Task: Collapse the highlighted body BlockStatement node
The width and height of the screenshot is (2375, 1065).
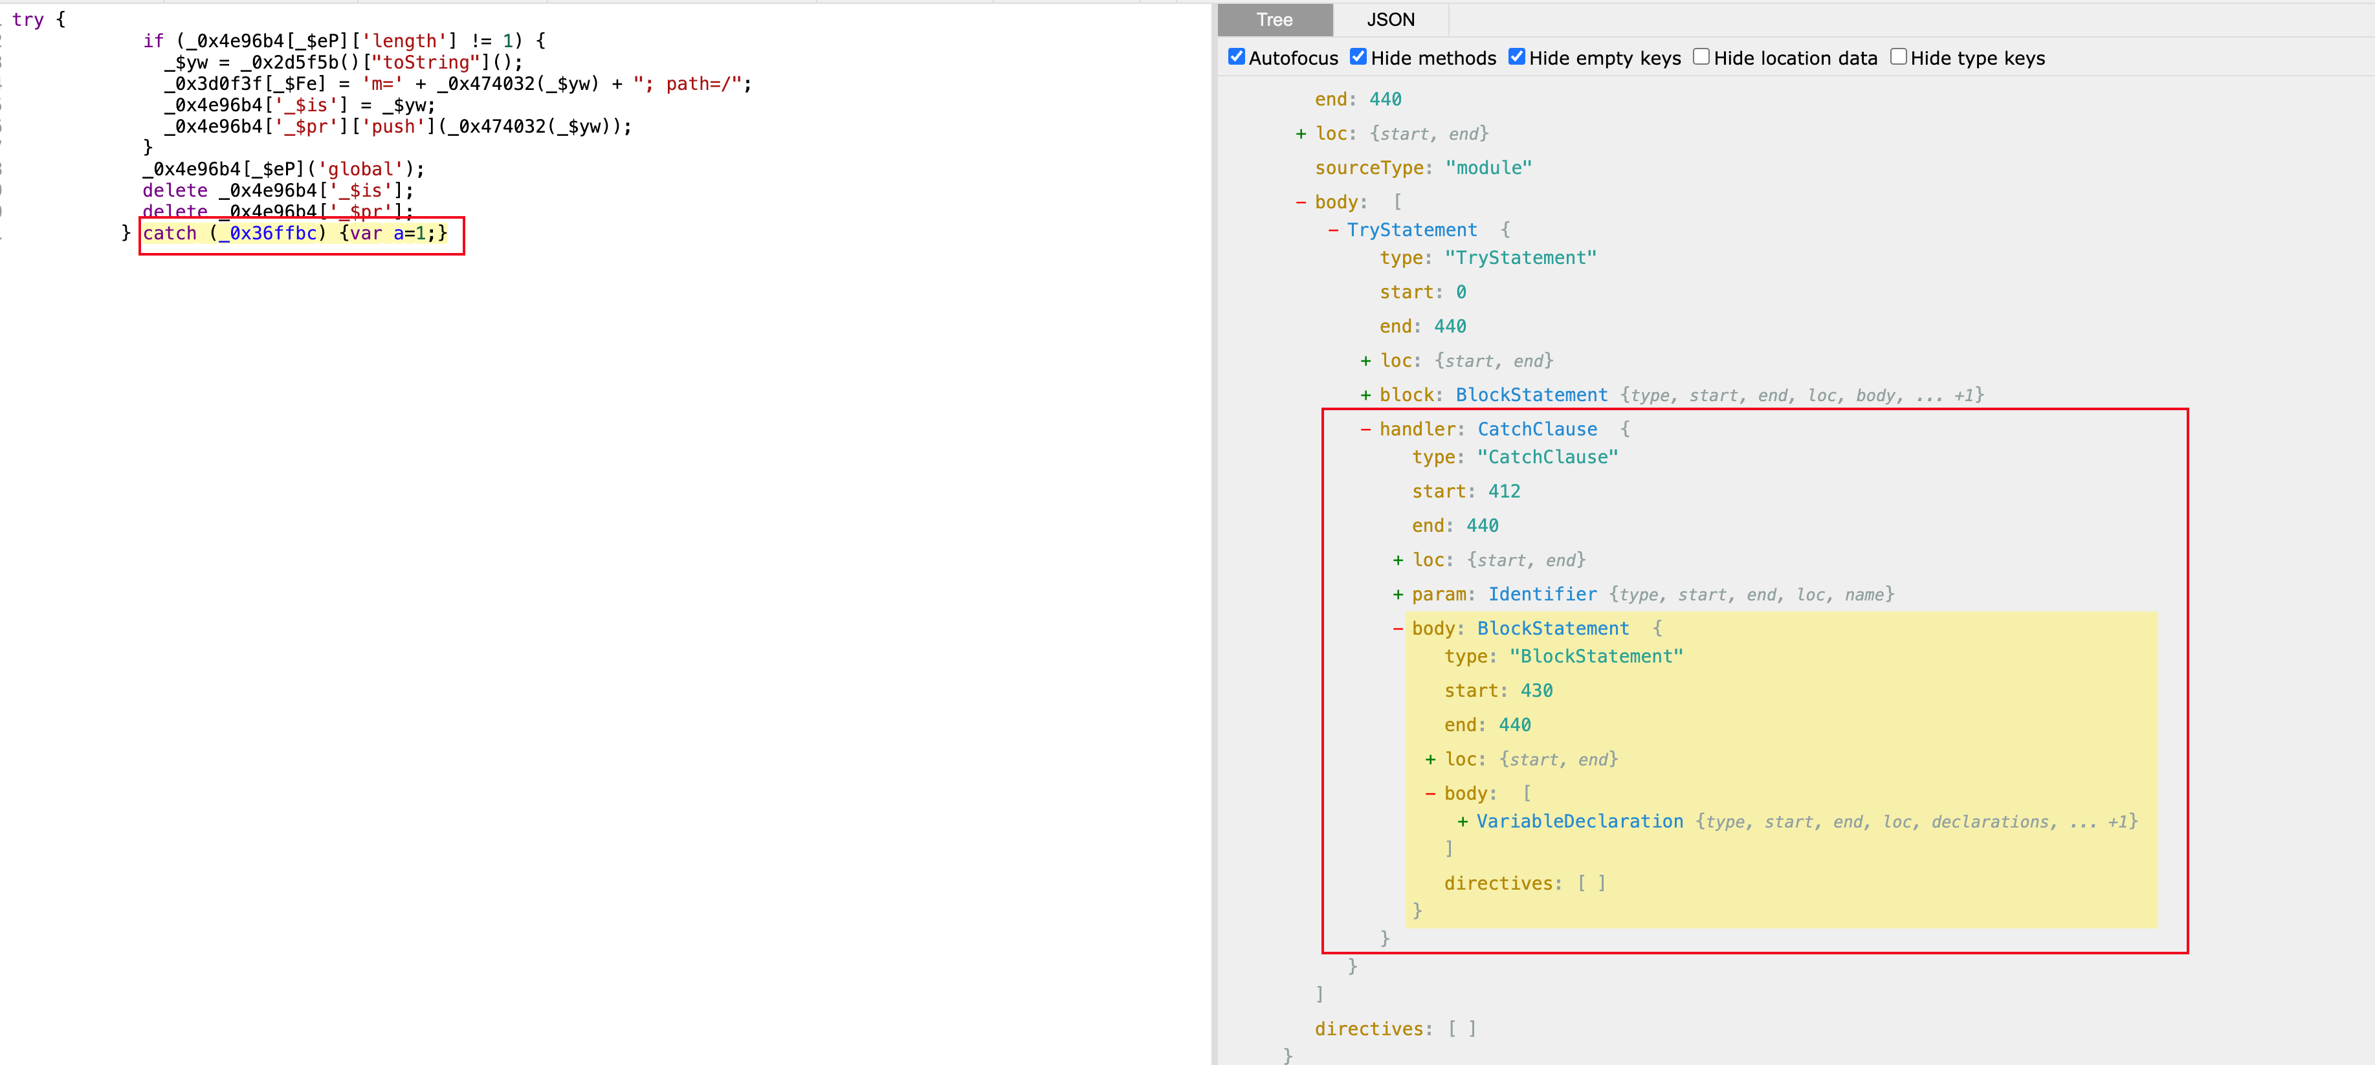Action: 1398,629
